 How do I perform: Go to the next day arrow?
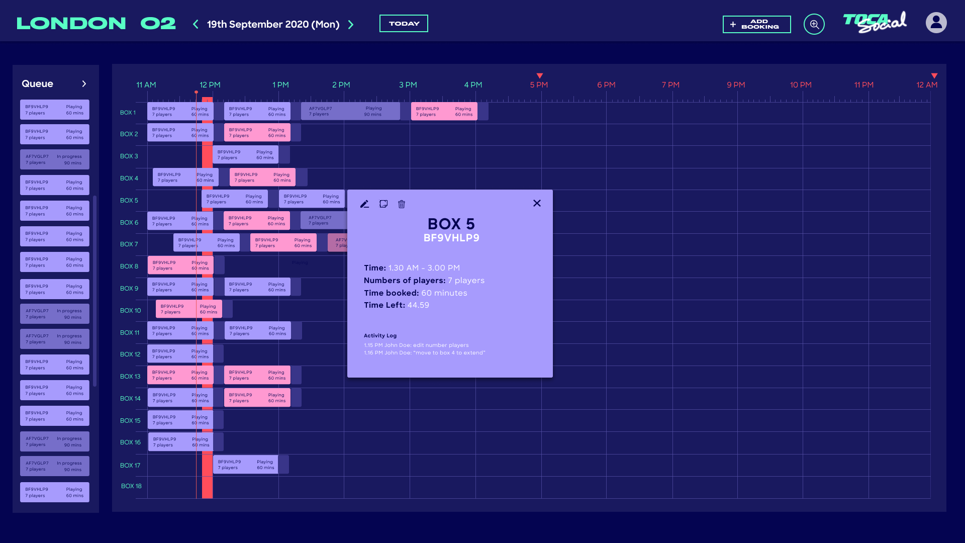(x=351, y=24)
